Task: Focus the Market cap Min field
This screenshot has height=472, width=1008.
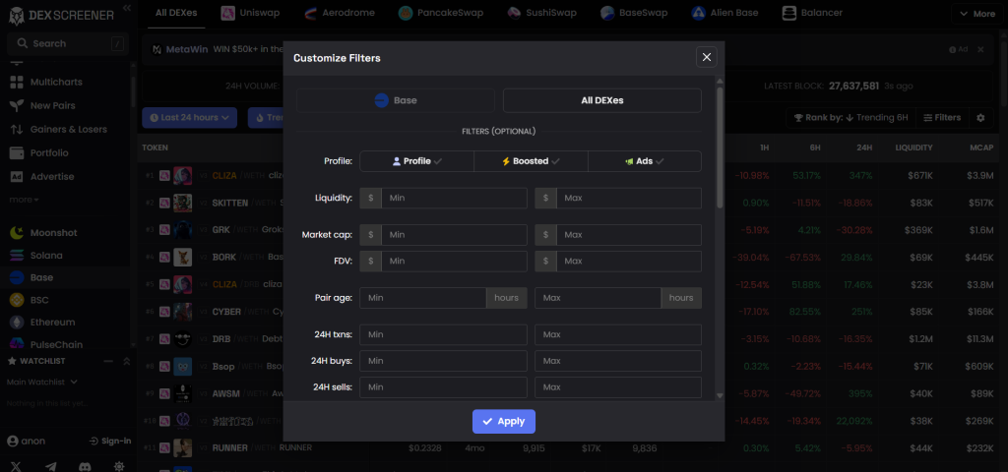Action: pyautogui.click(x=454, y=235)
